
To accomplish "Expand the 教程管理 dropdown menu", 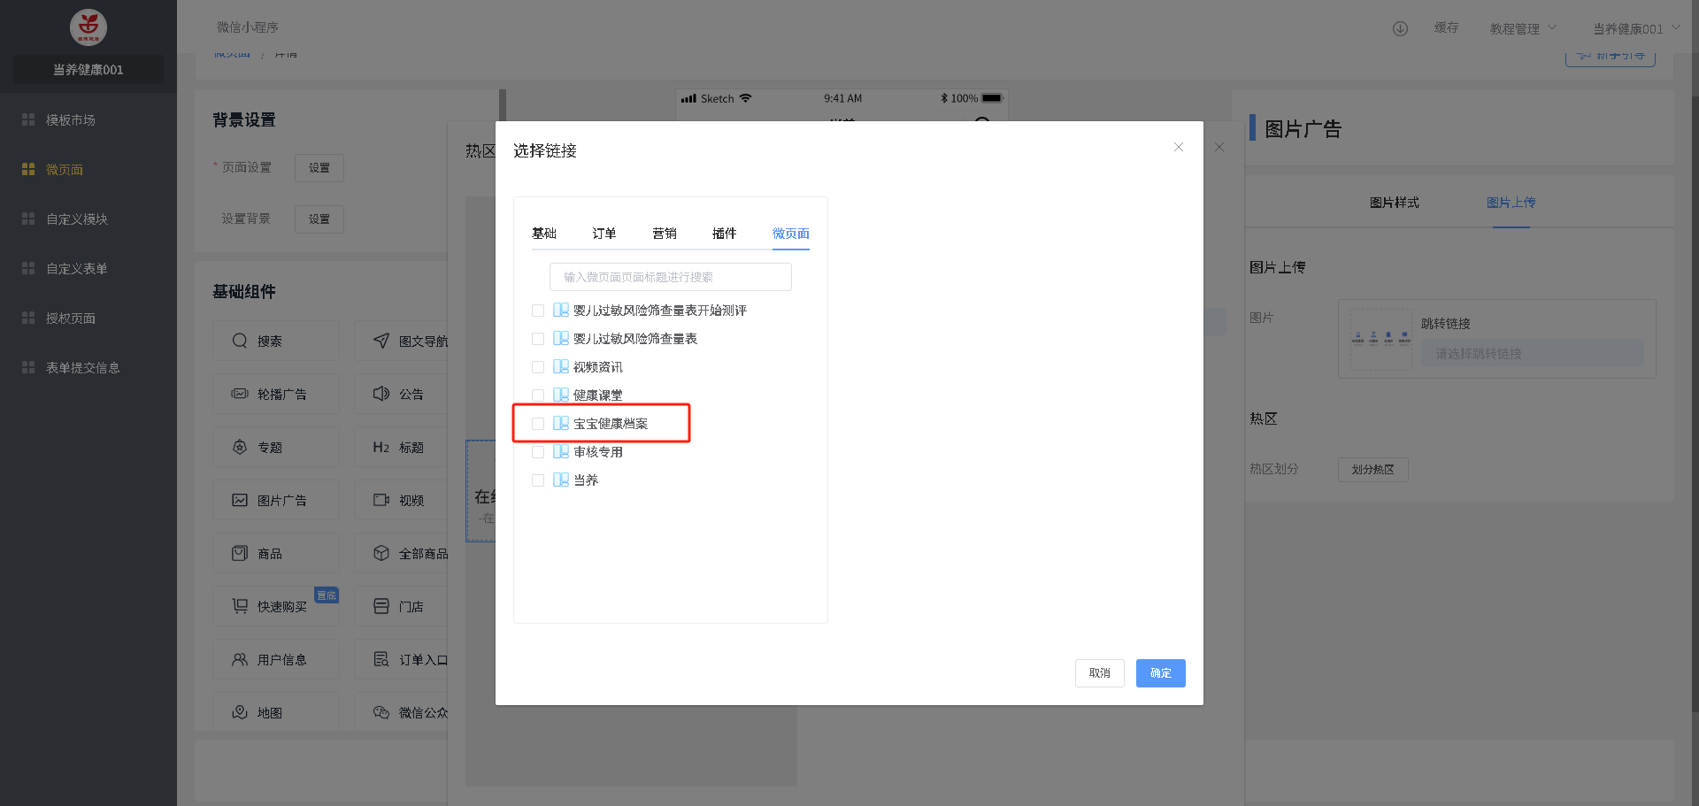I will point(1522,28).
